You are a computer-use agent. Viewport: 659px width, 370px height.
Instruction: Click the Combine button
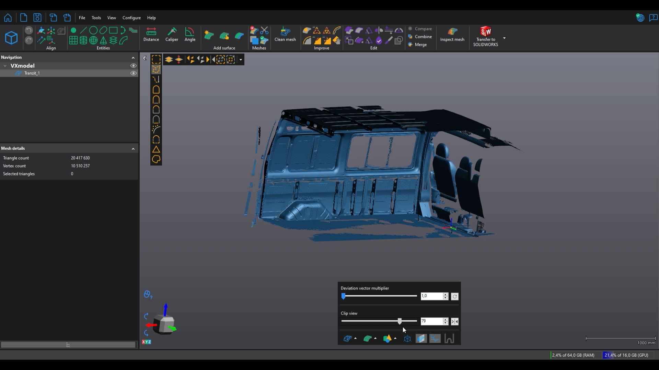coord(423,37)
